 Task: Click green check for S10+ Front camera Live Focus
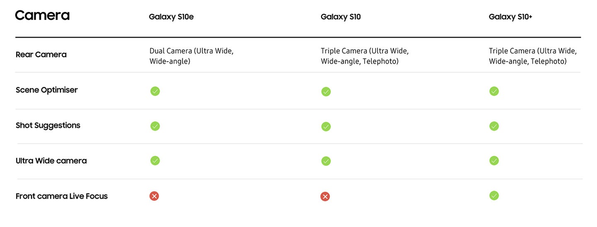point(494,195)
